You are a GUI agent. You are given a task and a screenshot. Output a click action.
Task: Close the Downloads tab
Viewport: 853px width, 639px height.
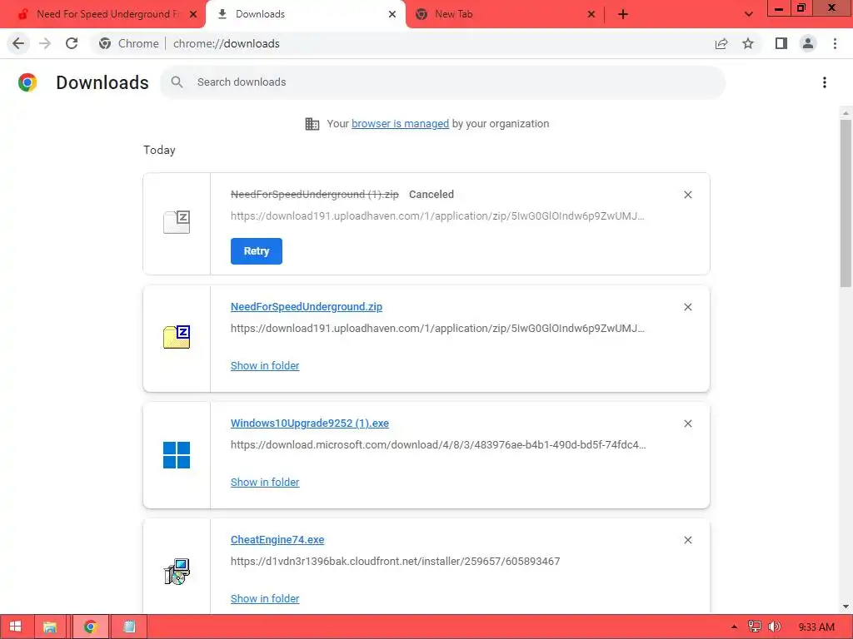click(x=392, y=14)
